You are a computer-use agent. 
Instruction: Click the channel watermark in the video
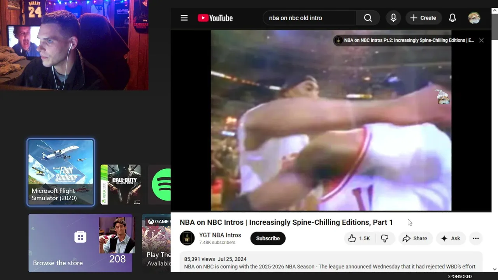point(442,97)
